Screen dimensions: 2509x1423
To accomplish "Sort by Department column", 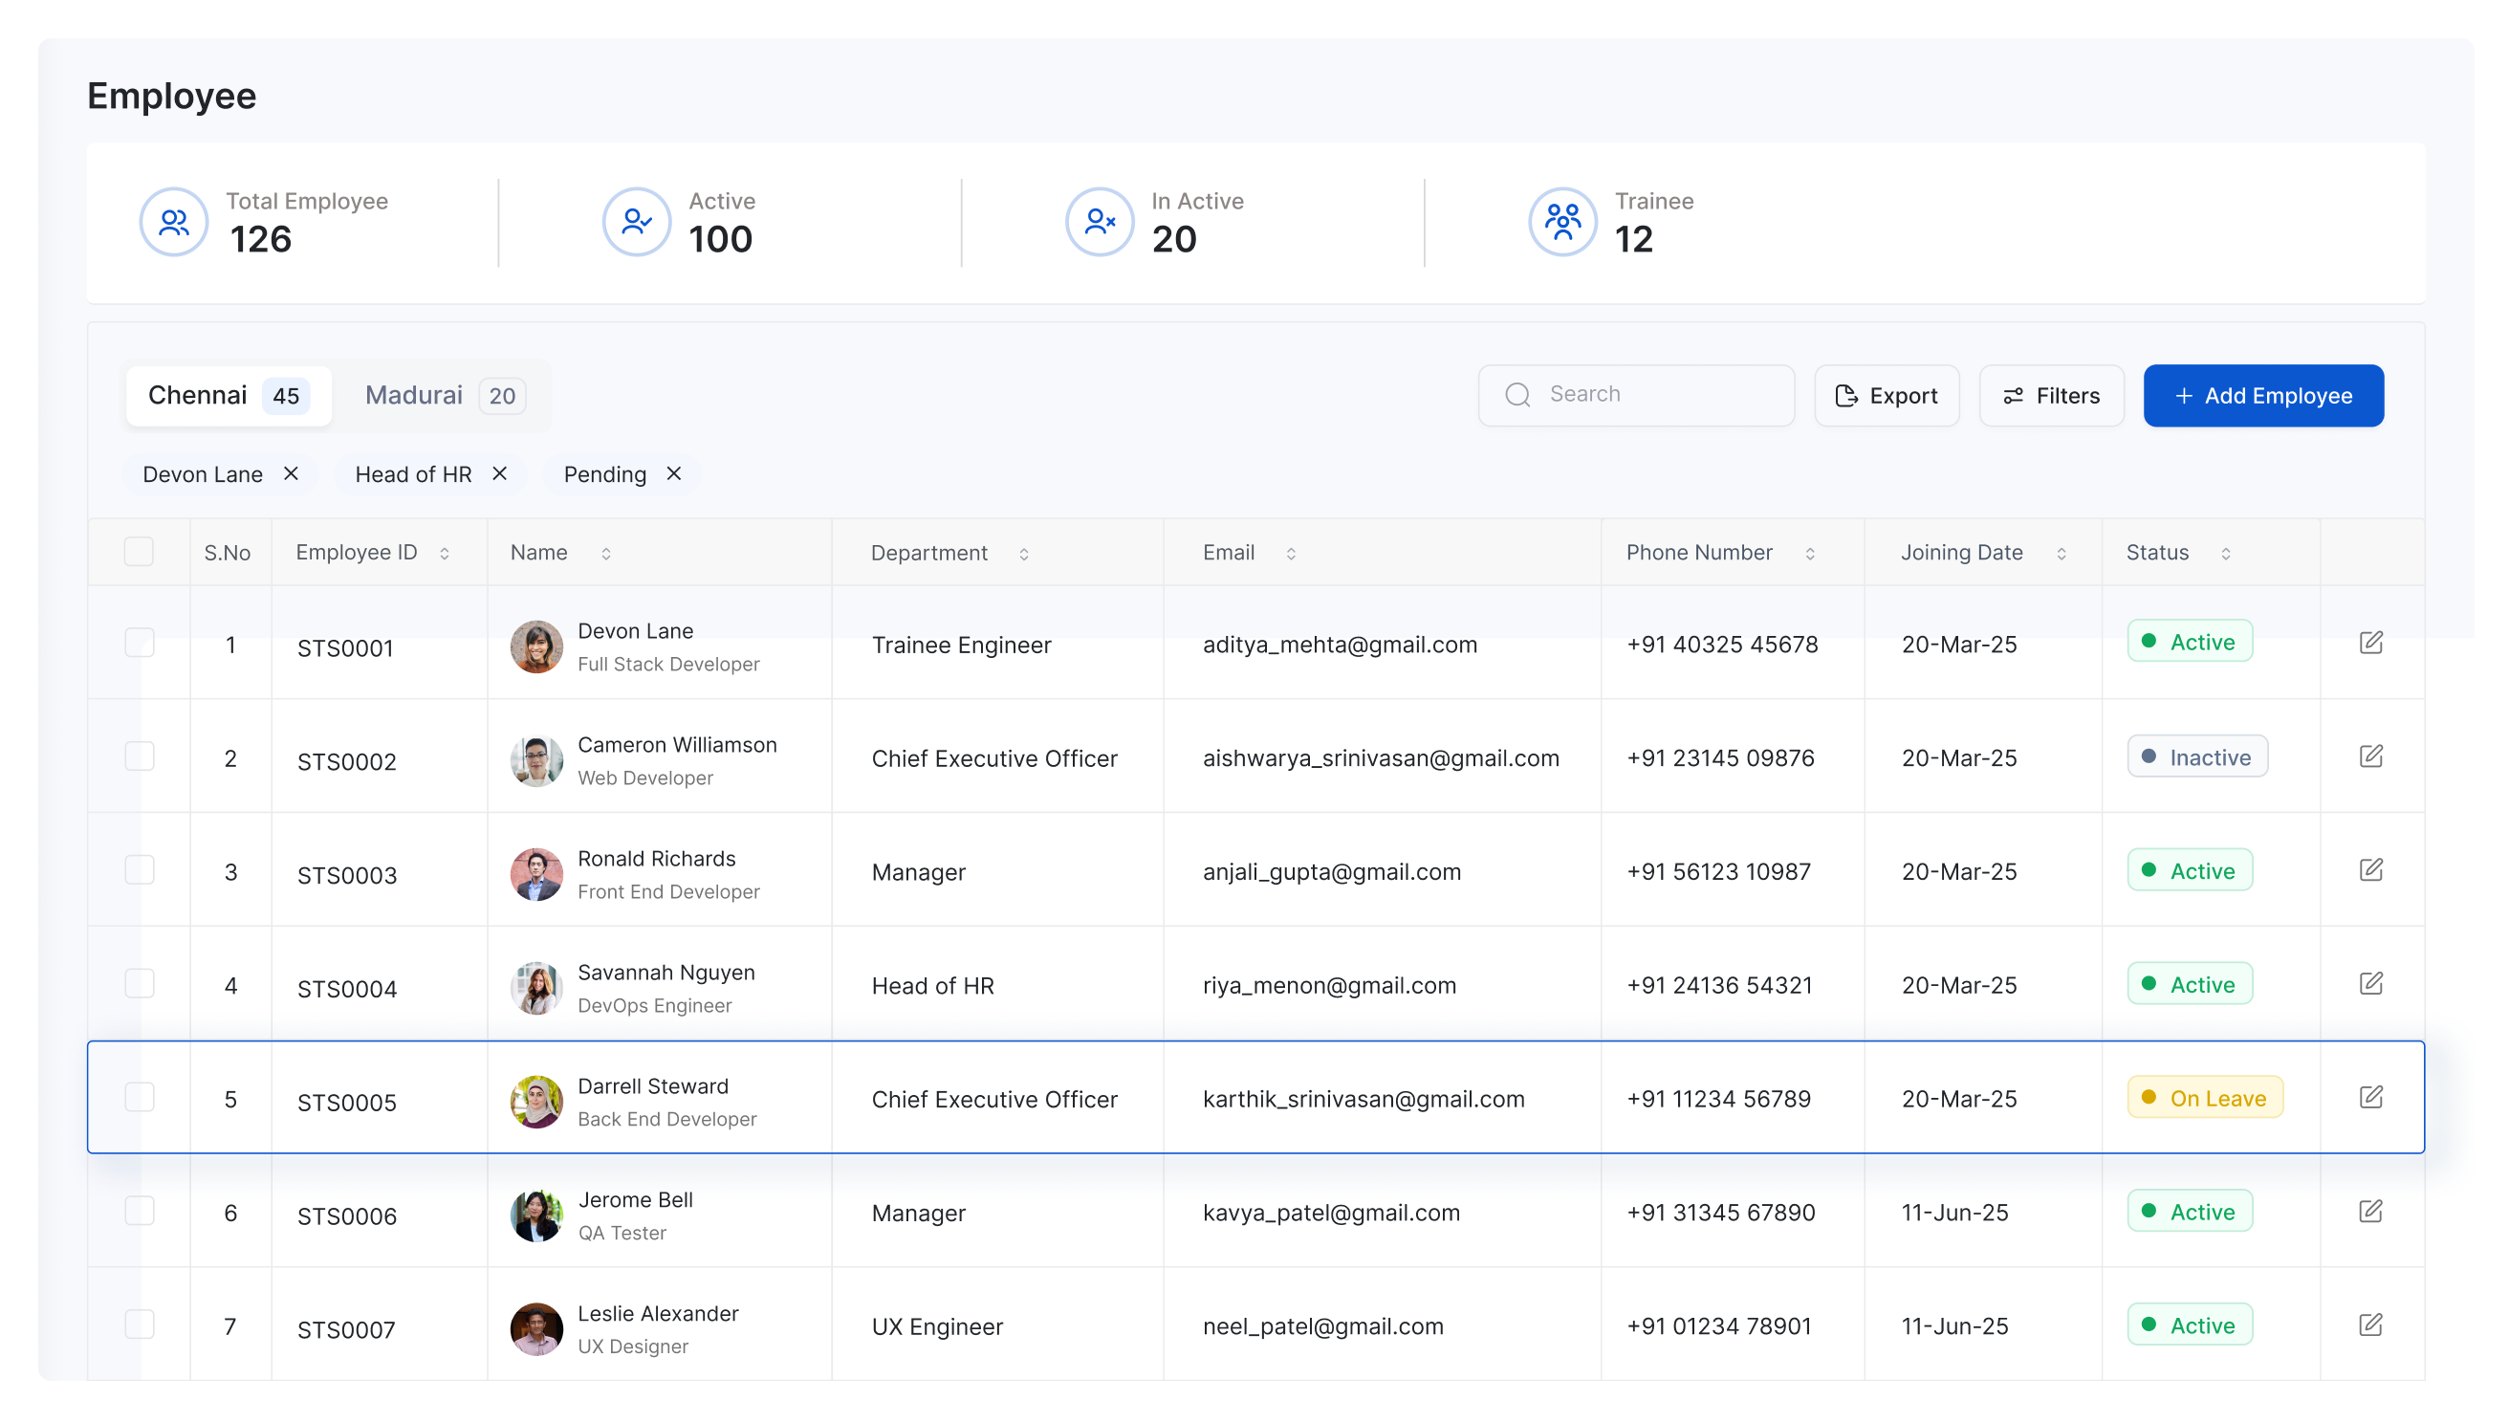I will [x=1024, y=554].
